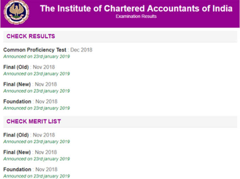
Task: Click announcement date under merit list Final (Old)
Action: [37, 142]
